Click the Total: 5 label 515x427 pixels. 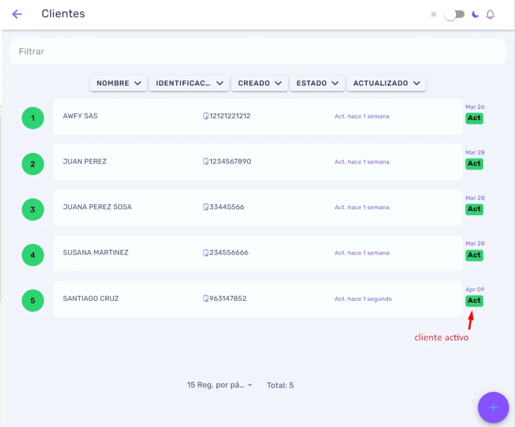[280, 385]
